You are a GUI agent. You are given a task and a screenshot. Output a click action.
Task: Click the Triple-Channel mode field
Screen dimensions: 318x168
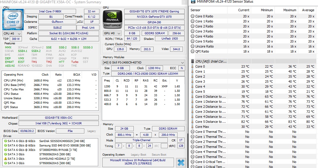click(x=141, y=140)
